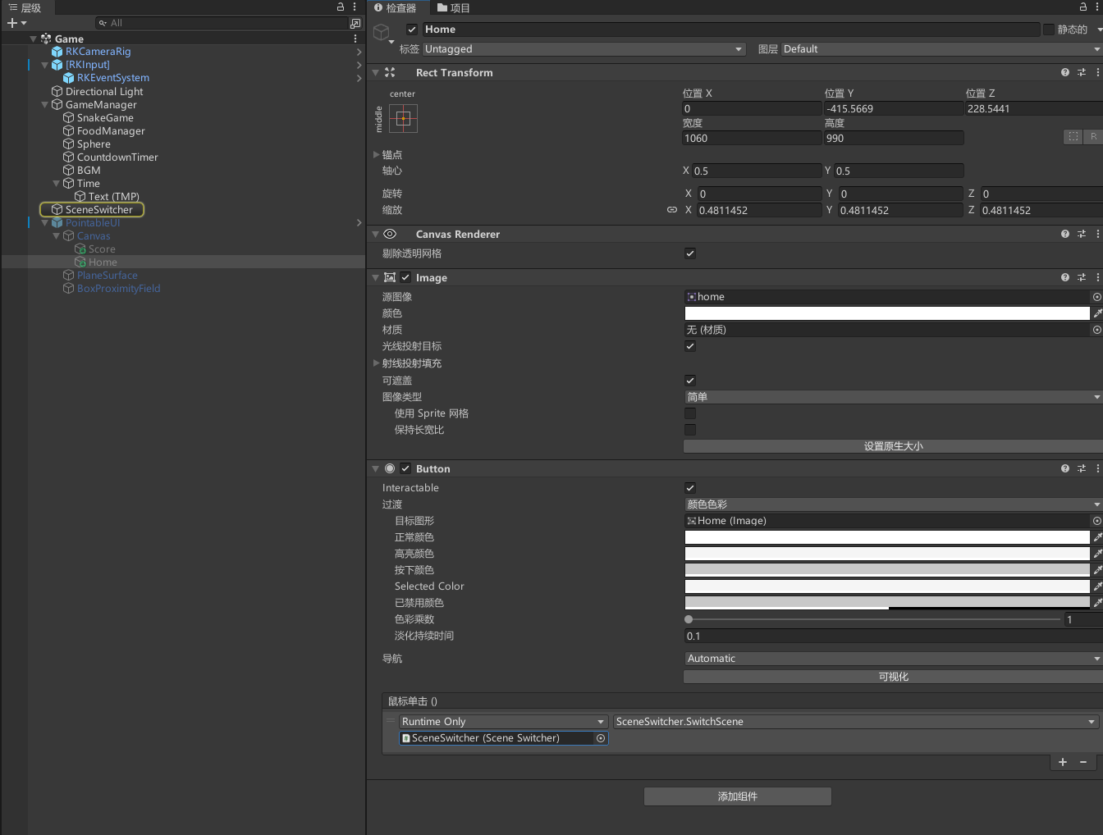Toggle the Raycast Target checkbox

point(690,346)
